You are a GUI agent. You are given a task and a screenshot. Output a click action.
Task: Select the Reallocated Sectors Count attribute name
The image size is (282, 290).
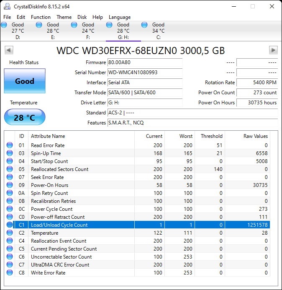tap(60, 169)
